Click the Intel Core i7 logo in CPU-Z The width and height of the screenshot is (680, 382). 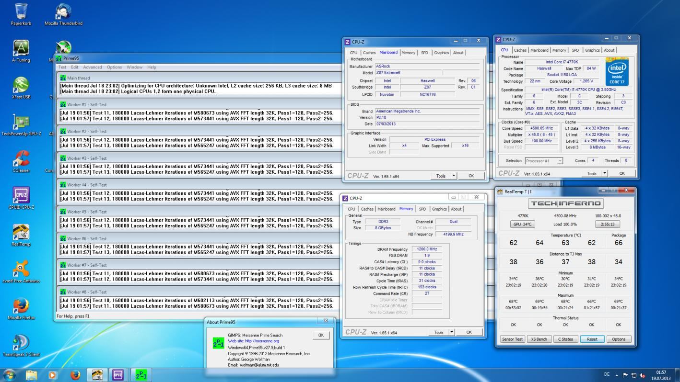coord(617,71)
